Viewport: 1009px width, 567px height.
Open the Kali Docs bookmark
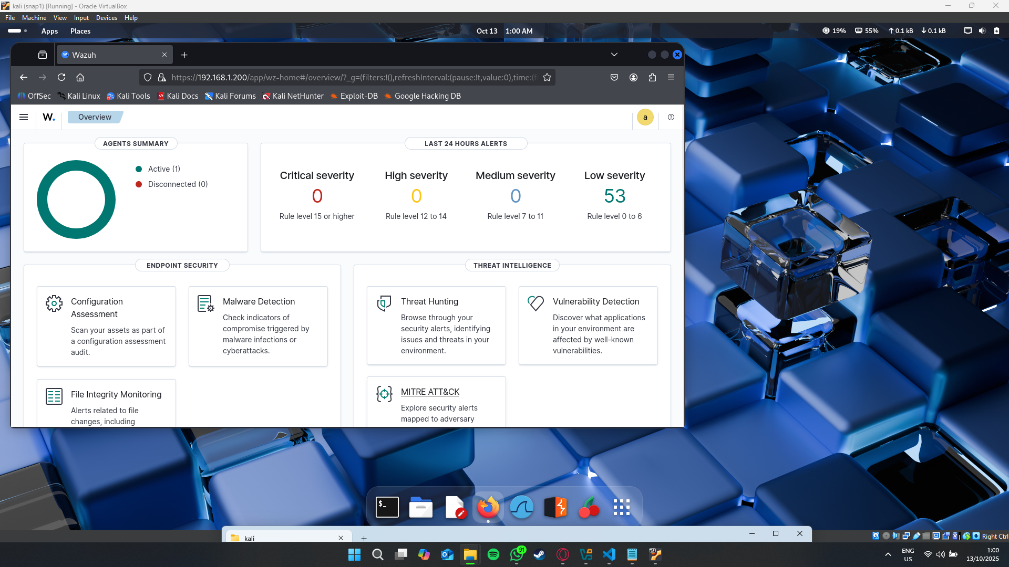(178, 96)
